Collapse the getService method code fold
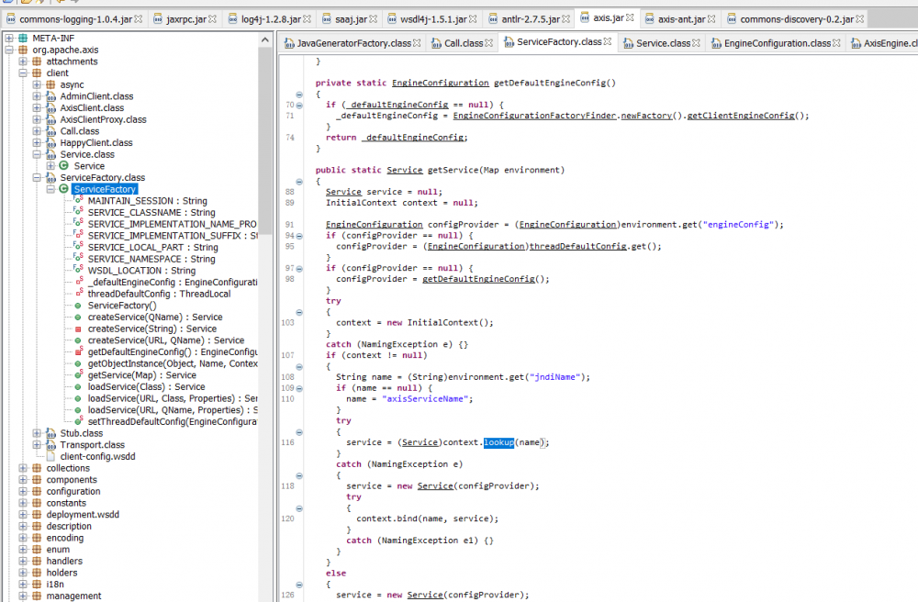This screenshot has height=602, width=918. [x=299, y=181]
